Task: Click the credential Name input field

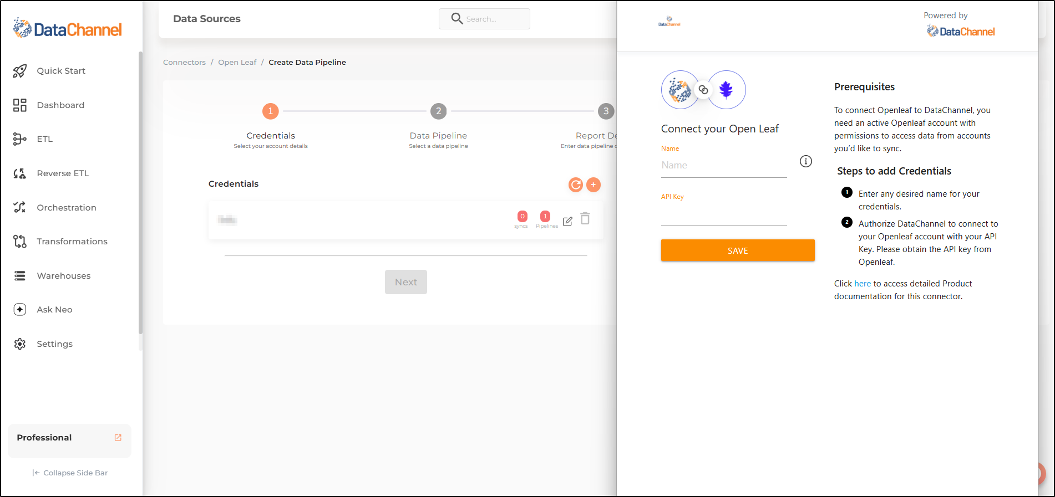Action: click(x=724, y=166)
